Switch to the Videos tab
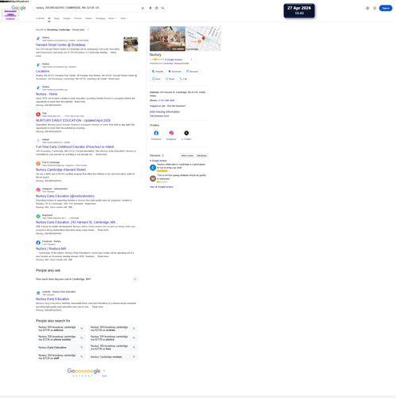Image resolution: width=398 pixels, height=398 pixels. pyautogui.click(x=88, y=18)
